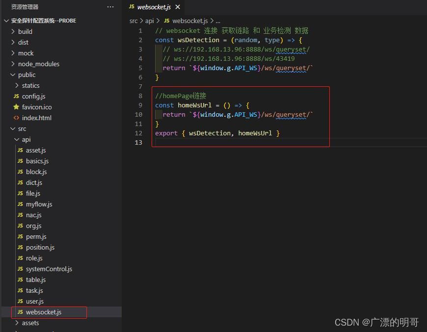Screen dimensions: 427x332
Task: Collapse the public folder
Action: pyautogui.click(x=27, y=75)
